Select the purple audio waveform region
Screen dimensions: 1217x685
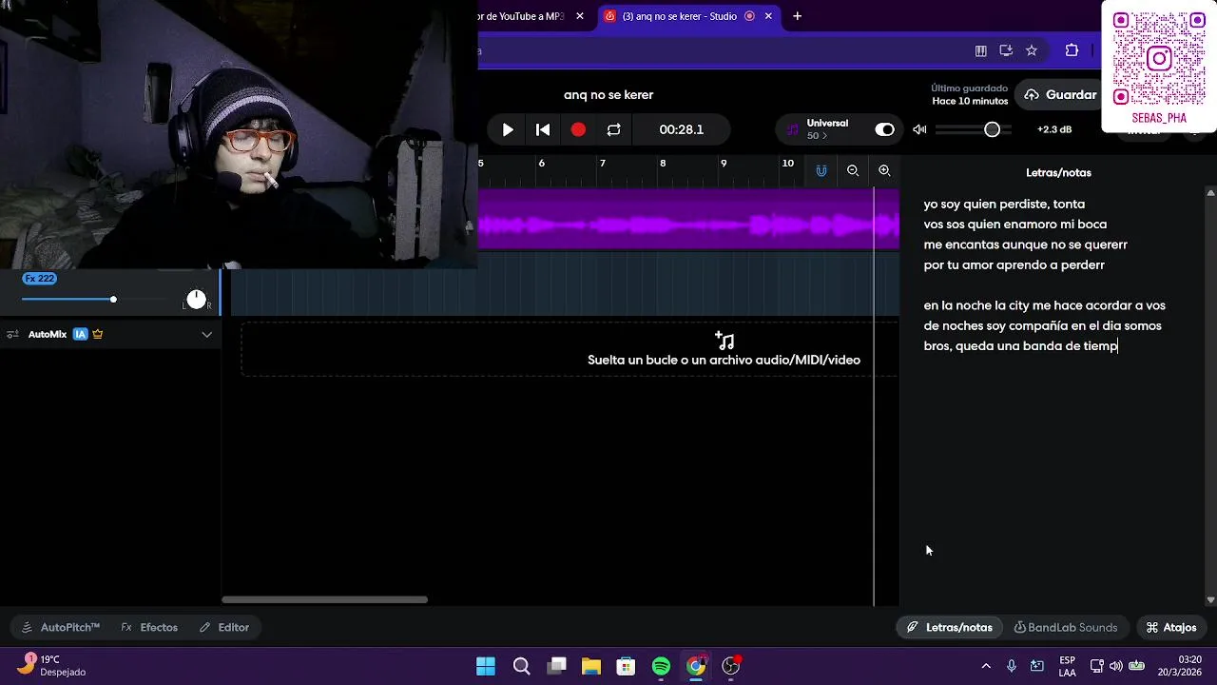tap(688, 219)
